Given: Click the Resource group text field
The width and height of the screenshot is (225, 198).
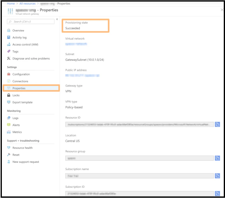Looking at the screenshot, I should point(139,158).
